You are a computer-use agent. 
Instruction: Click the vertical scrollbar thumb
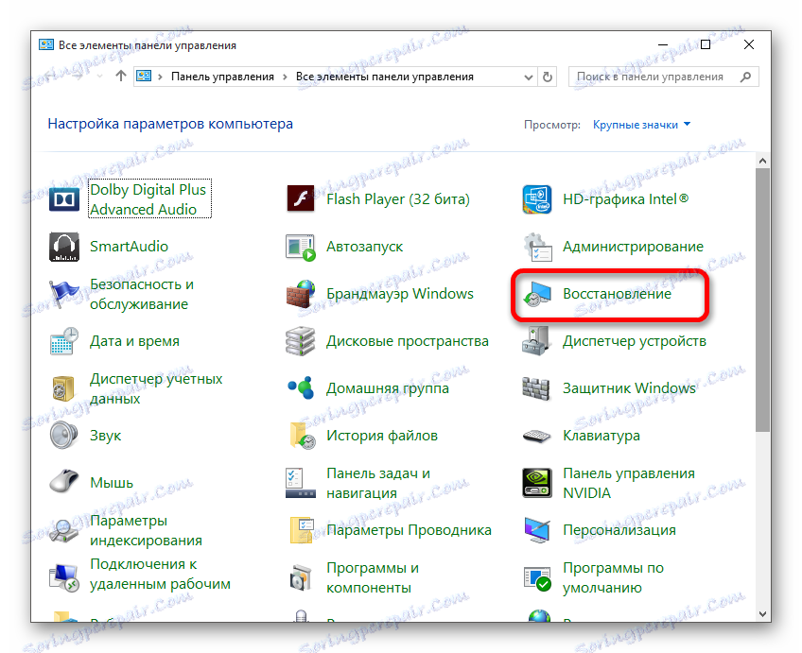[x=762, y=300]
